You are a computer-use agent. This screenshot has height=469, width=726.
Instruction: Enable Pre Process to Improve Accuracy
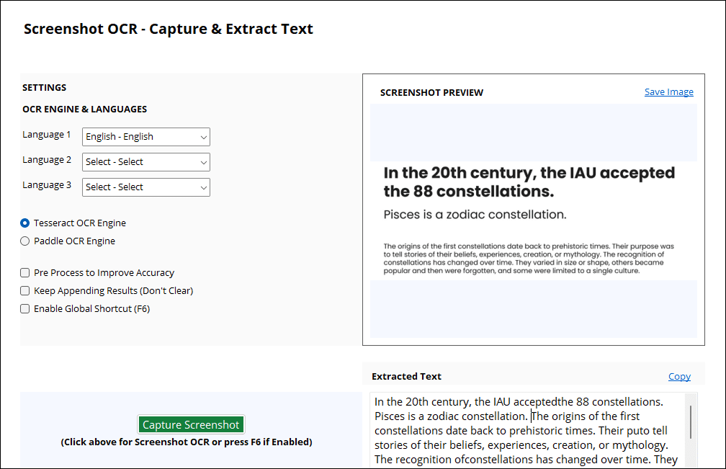(x=25, y=273)
